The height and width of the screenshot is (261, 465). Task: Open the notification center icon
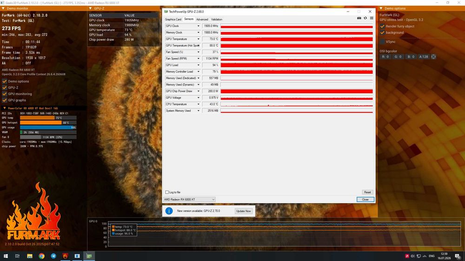pyautogui.click(x=458, y=256)
